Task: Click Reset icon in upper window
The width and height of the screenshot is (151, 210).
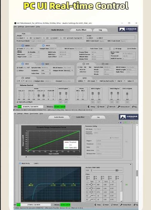Action: click(x=99, y=107)
